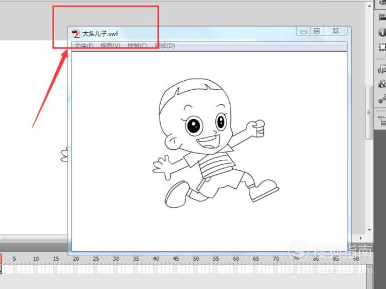Screen dimensions: 386x289
Task: Close the 大头儿子.swf preview window
Action: point(336,31)
